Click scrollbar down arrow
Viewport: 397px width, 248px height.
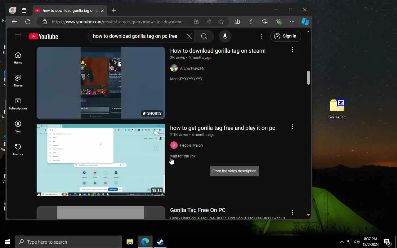tap(308, 215)
